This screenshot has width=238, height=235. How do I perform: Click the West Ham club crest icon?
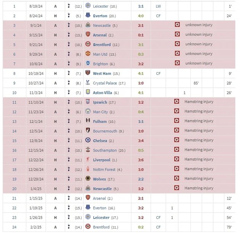(88, 74)
